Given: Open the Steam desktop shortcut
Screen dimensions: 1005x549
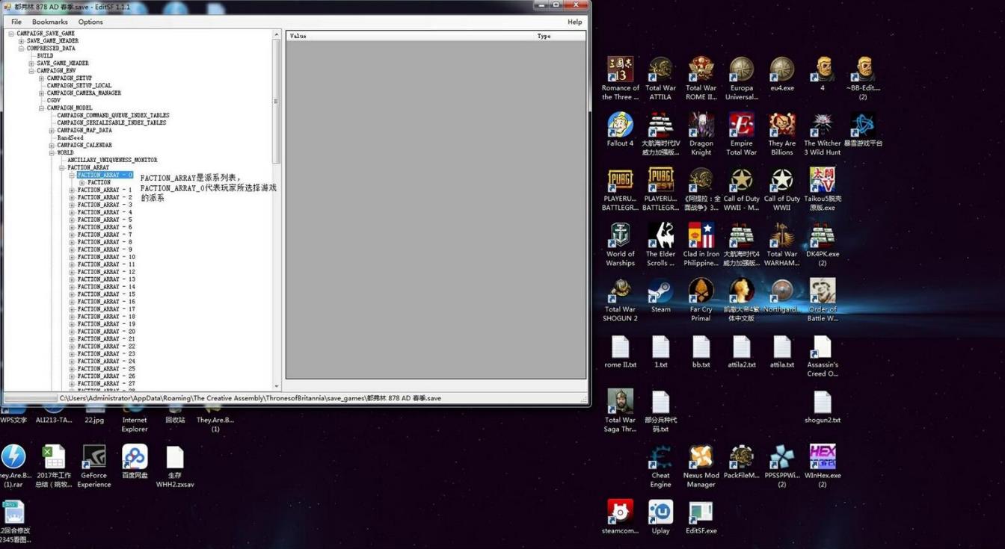Looking at the screenshot, I should 660,292.
